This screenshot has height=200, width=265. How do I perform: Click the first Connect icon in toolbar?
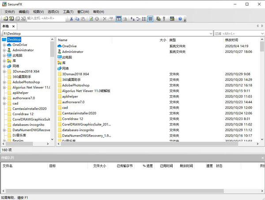coord(5,19)
